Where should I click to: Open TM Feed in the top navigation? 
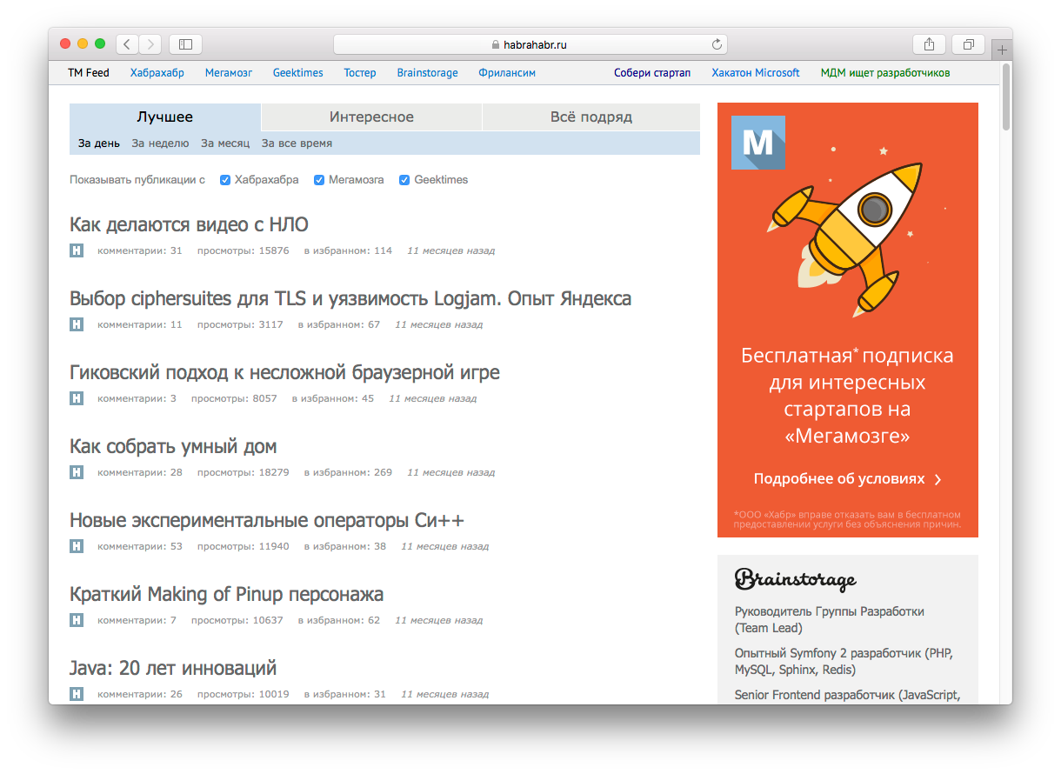[x=89, y=73]
